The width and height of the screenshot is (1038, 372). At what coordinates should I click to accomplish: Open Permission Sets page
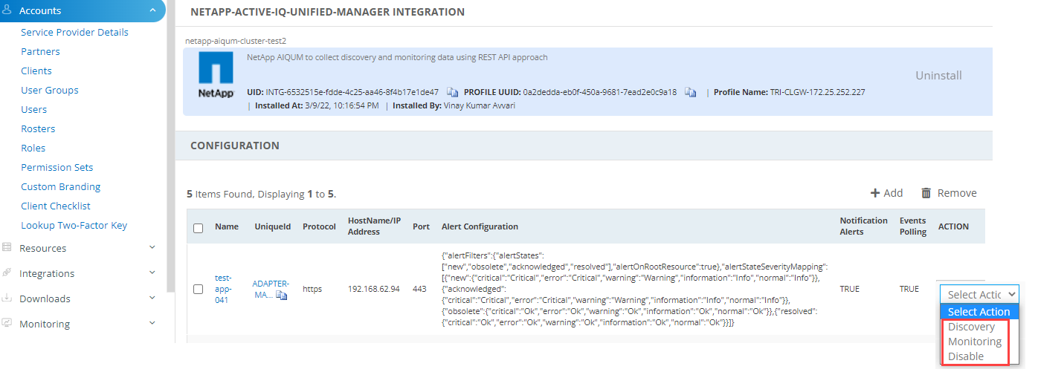tap(57, 167)
